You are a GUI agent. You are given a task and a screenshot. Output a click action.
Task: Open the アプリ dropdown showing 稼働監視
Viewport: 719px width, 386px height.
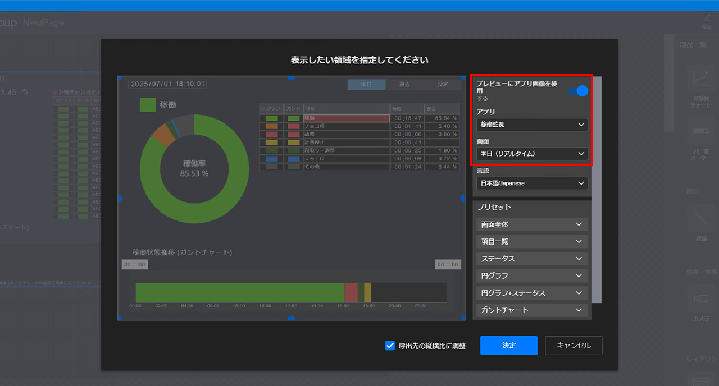532,125
